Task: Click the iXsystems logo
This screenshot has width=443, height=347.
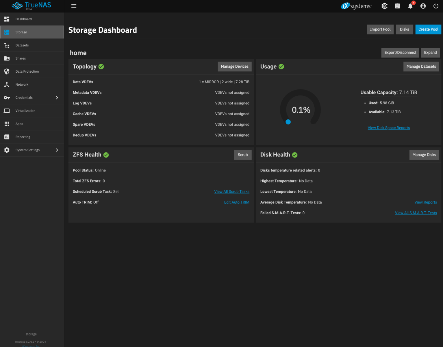Action: tap(356, 6)
